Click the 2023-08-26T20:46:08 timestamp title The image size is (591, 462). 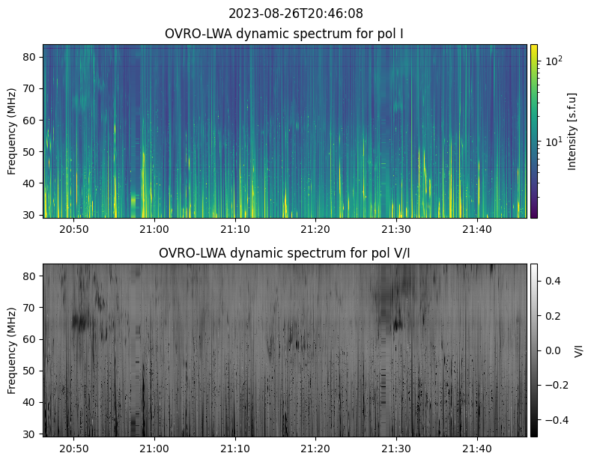(295, 13)
